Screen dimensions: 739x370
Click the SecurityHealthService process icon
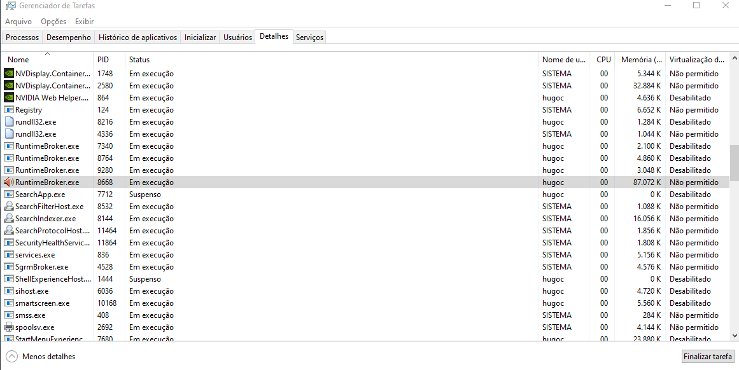9,242
